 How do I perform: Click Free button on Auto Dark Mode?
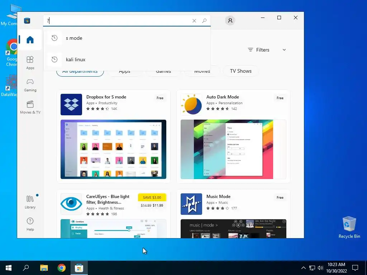click(280, 98)
